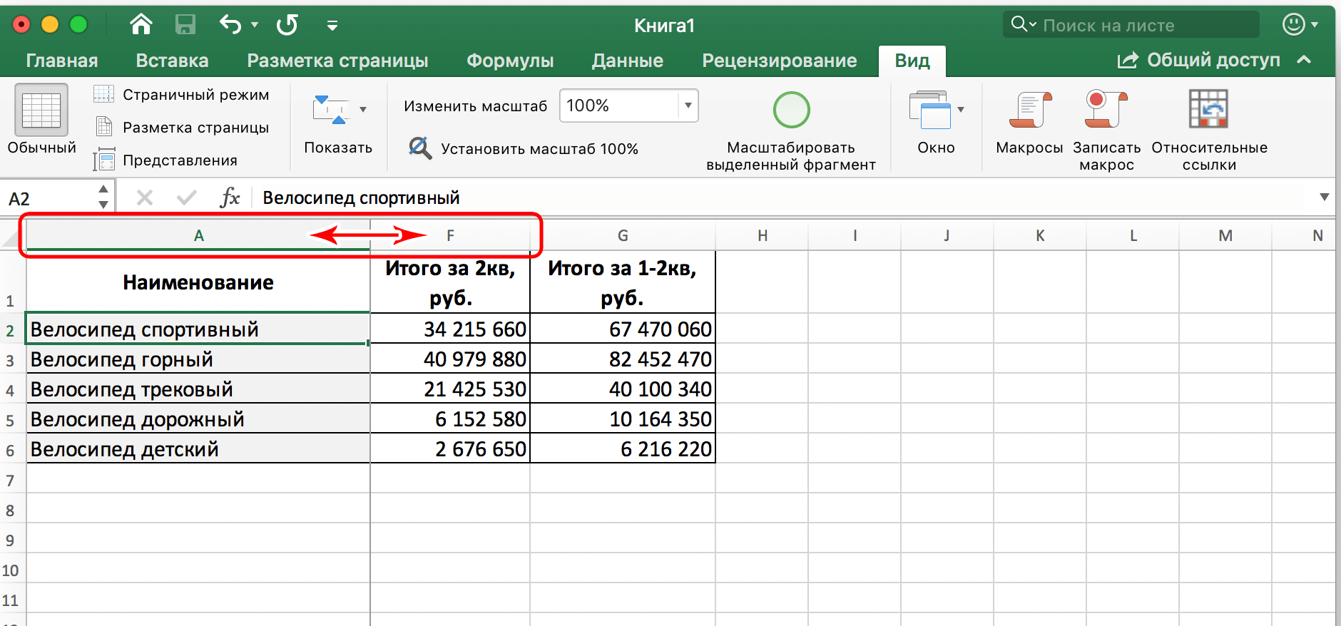Toggle Относительные ссылки icon
Screen dimensions: 1341x626
pyautogui.click(x=1208, y=108)
